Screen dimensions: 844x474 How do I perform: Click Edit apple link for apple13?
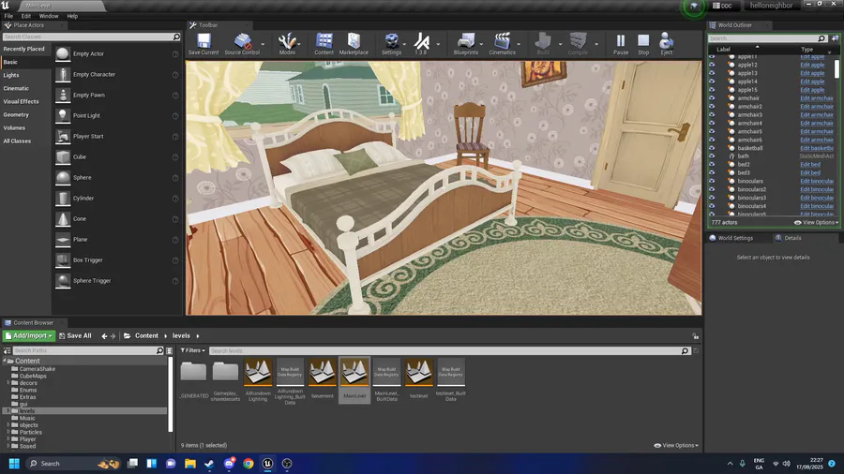tap(812, 73)
